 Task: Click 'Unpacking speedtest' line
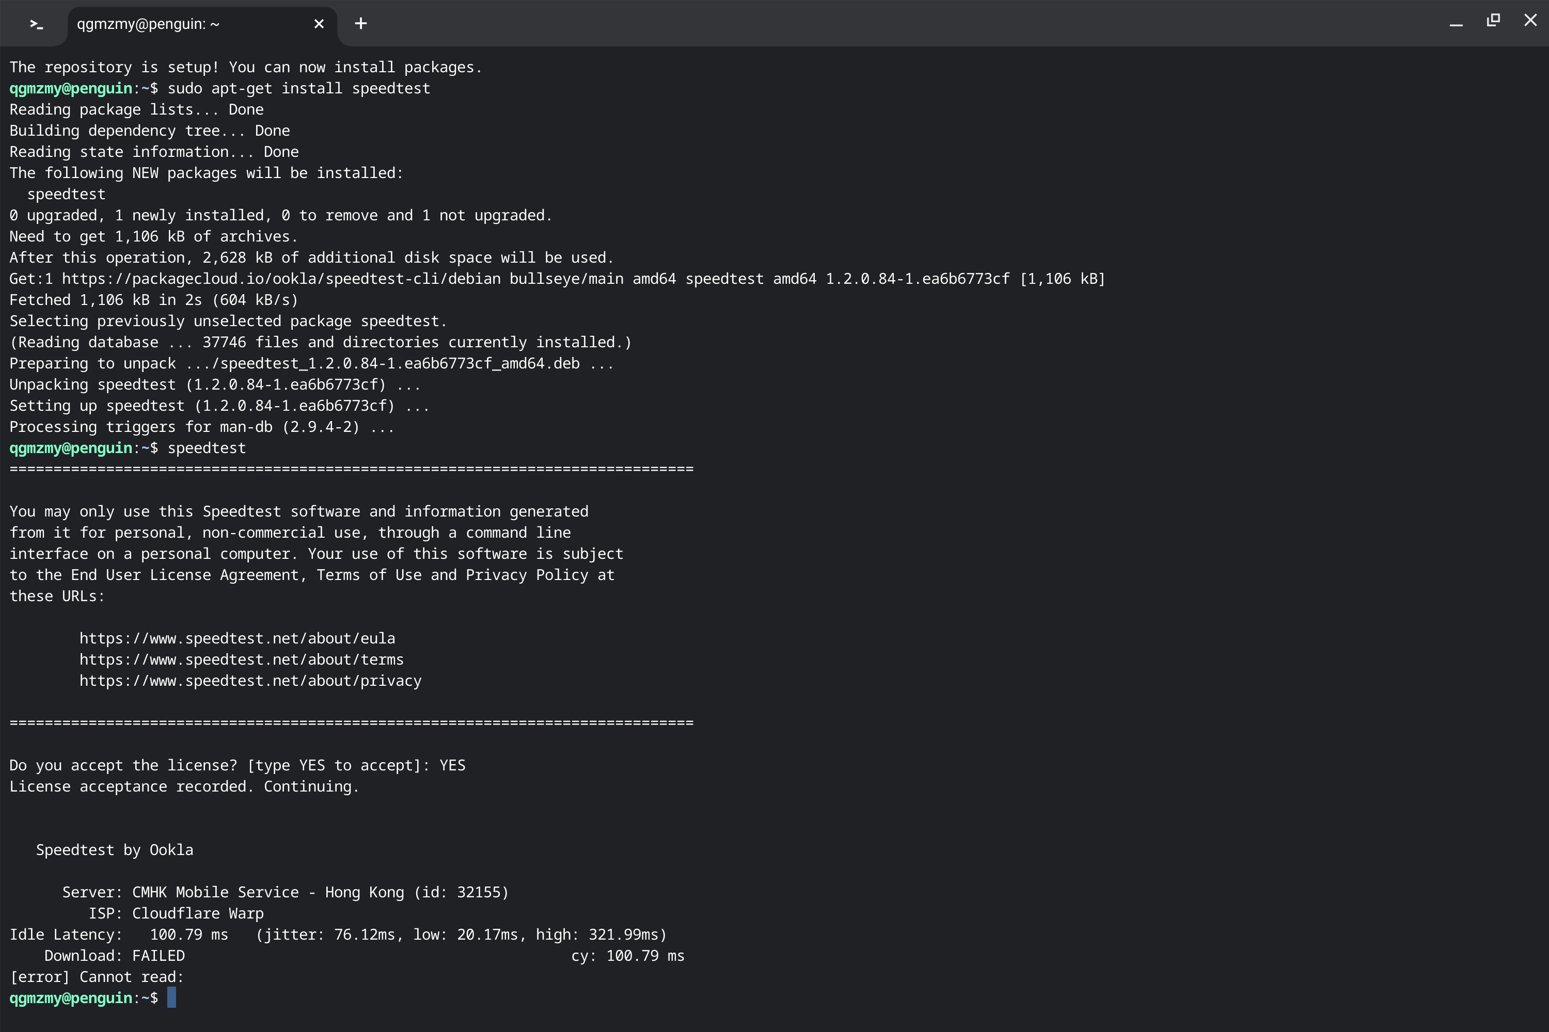pyautogui.click(x=215, y=384)
